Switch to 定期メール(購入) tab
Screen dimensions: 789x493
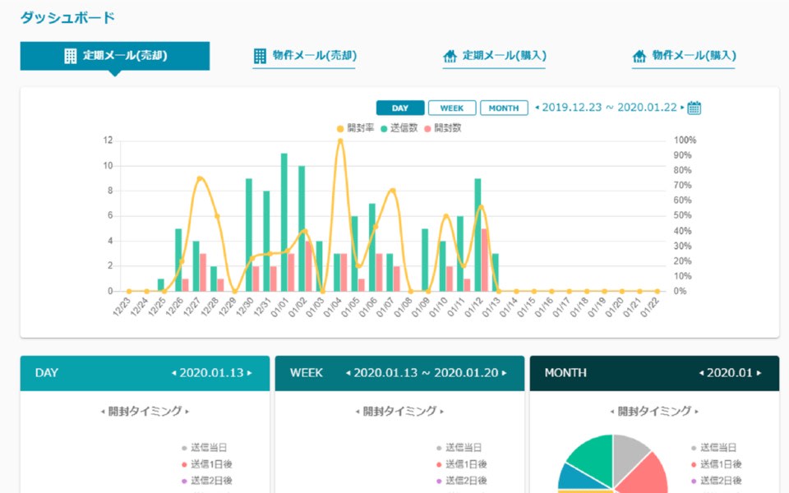point(494,56)
